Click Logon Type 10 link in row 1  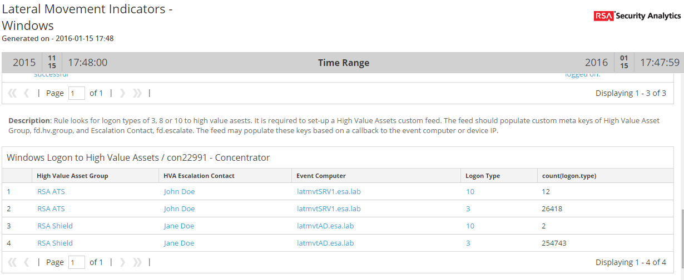470,192
